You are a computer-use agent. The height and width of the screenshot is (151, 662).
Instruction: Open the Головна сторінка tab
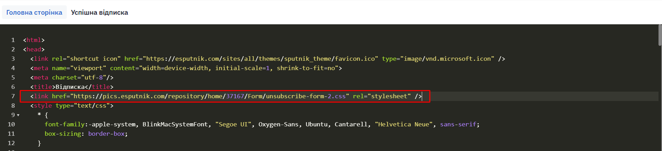tap(34, 12)
